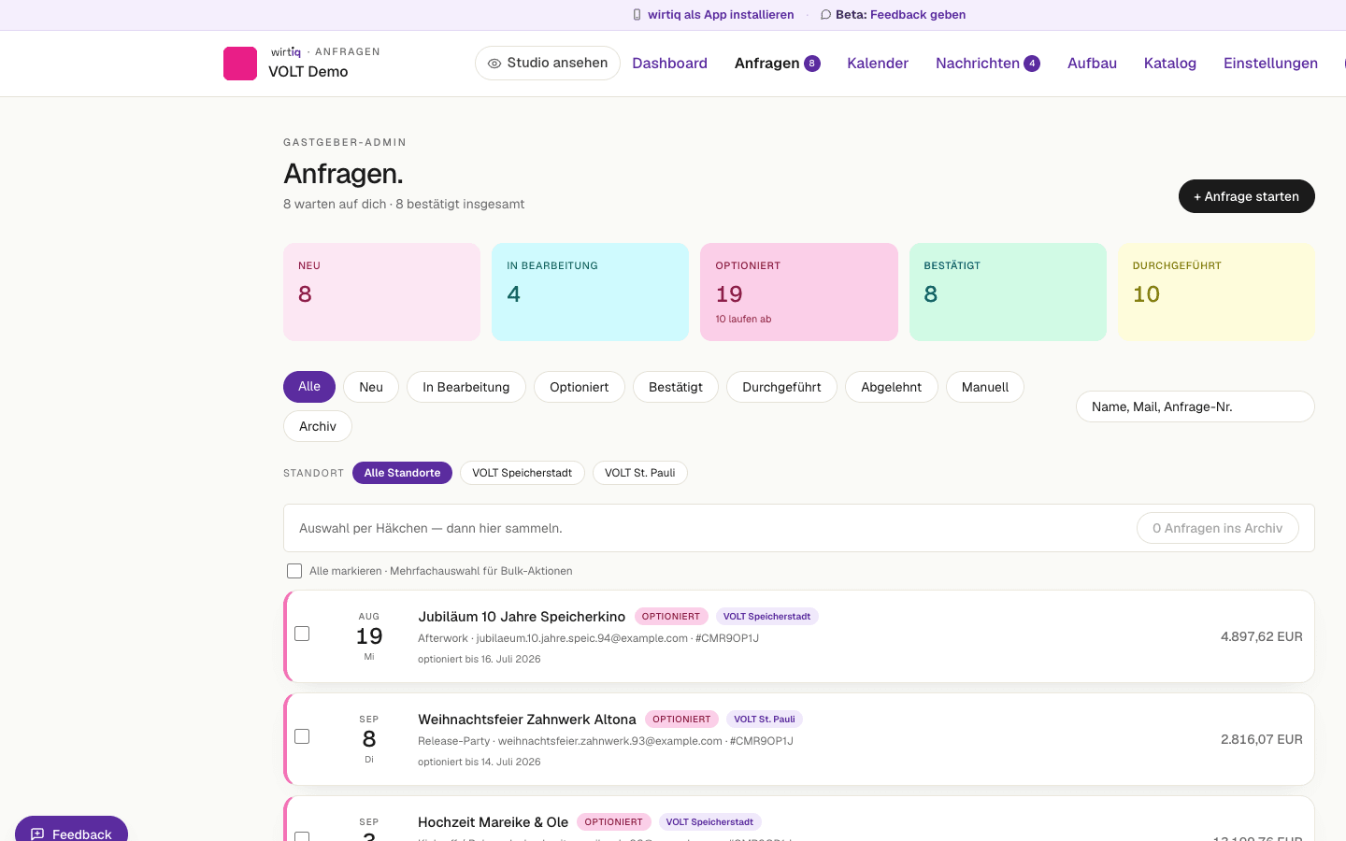Click the phone icon next to App installieren
Screen dimensions: 1346x841
pyautogui.click(x=637, y=15)
